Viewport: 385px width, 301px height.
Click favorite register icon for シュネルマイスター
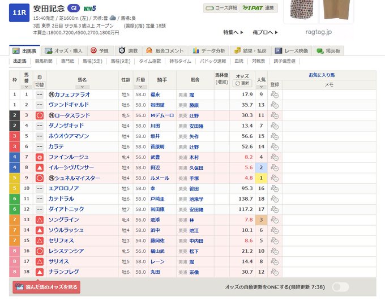click(x=275, y=178)
